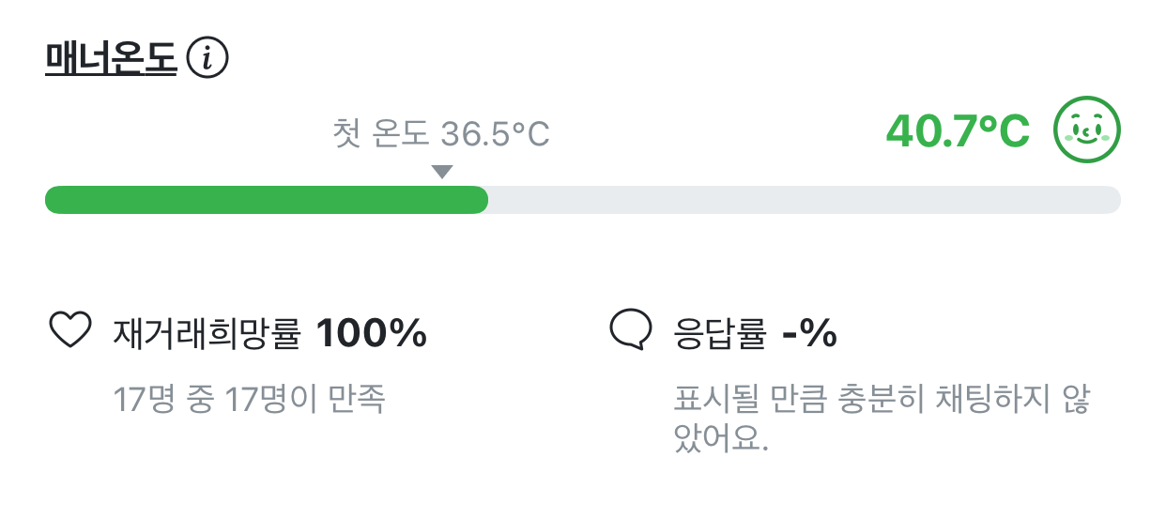Viewport: 1166px width, 518px height.
Task: Tap the heart icon for 재거래희망률
Action: click(69, 331)
